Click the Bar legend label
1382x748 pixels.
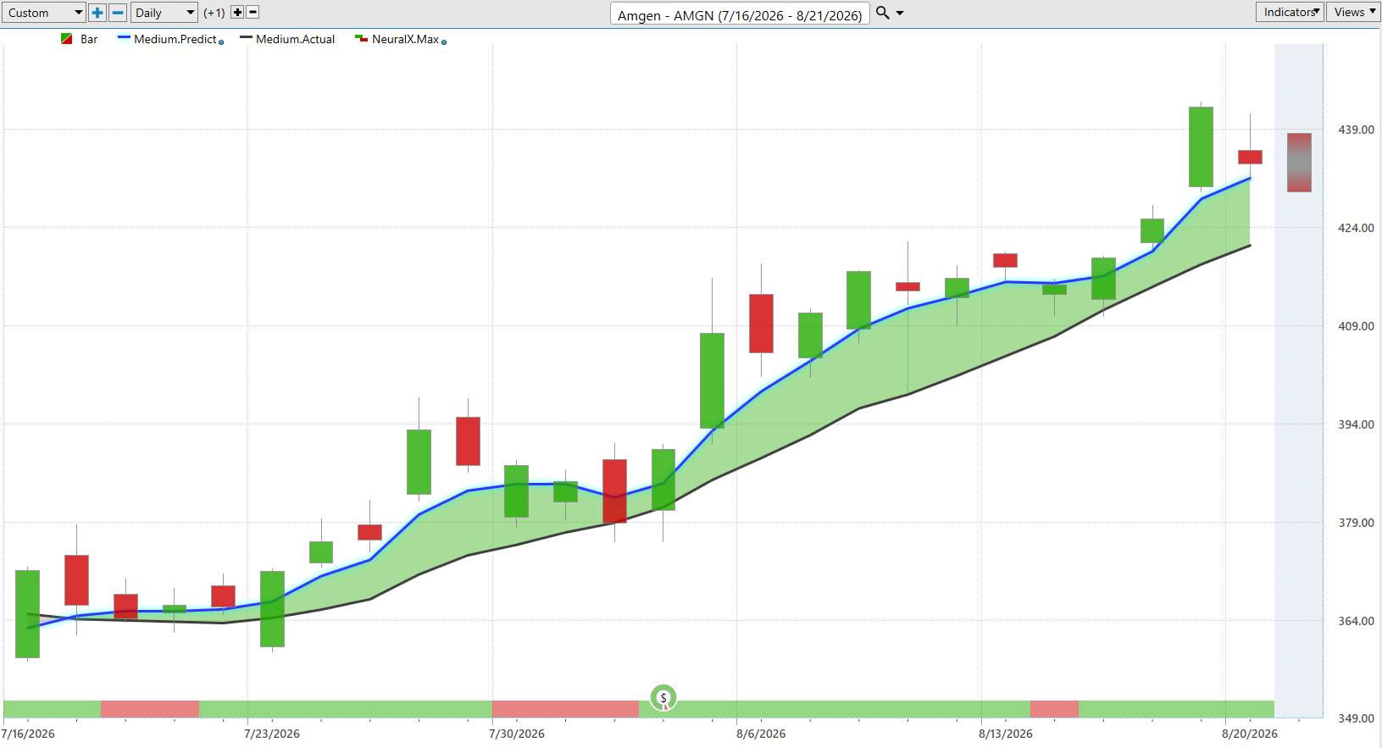(89, 39)
